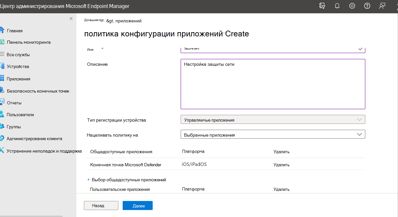The height and width of the screenshot is (217, 398).
Task: Click Удалить in the Microsoft Defender row
Action: tap(282, 165)
